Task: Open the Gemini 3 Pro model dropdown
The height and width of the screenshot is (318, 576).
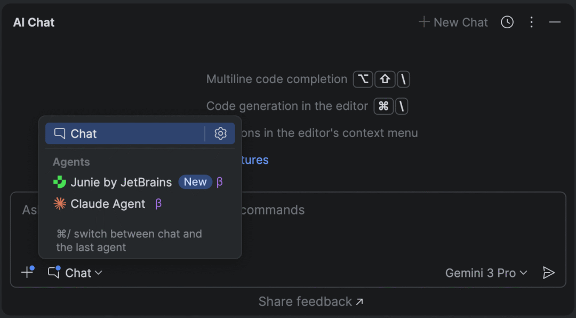Action: click(x=486, y=273)
